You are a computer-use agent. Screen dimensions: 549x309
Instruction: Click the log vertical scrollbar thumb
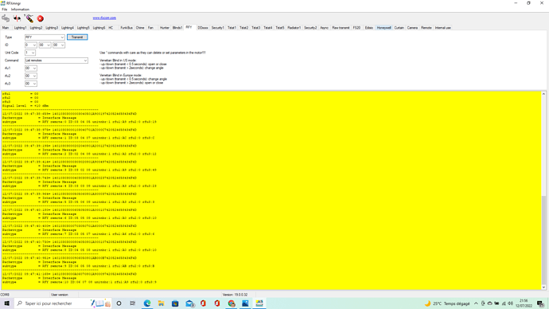(543, 239)
